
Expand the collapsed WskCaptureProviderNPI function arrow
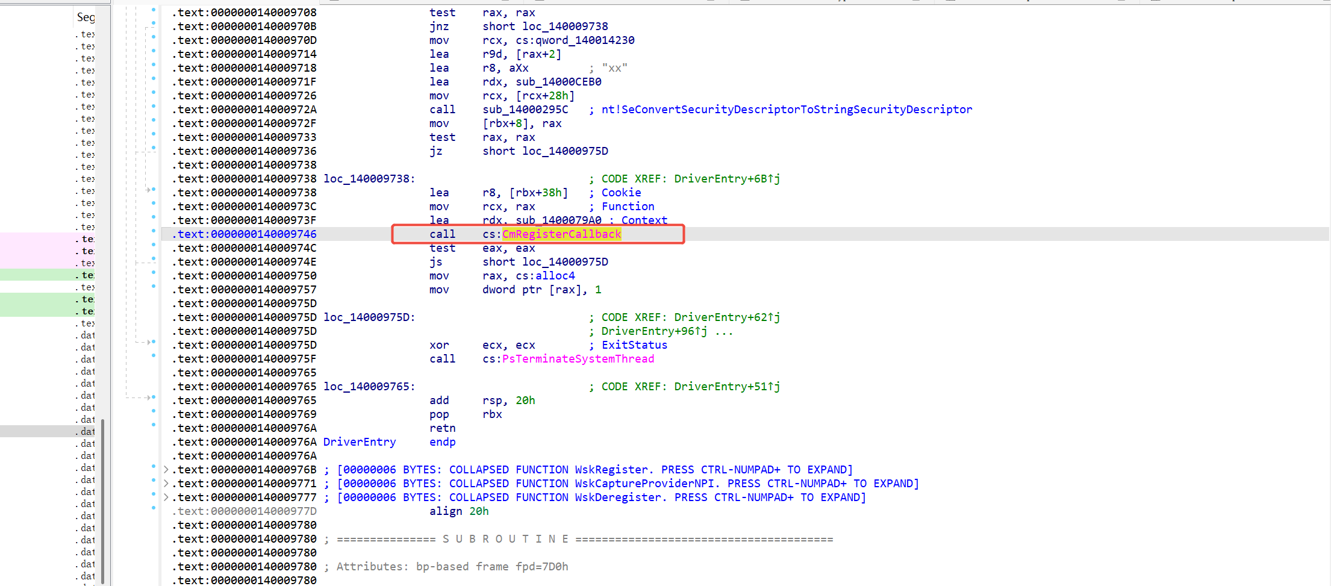click(x=166, y=484)
